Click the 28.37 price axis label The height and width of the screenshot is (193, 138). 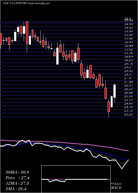click(x=129, y=75)
